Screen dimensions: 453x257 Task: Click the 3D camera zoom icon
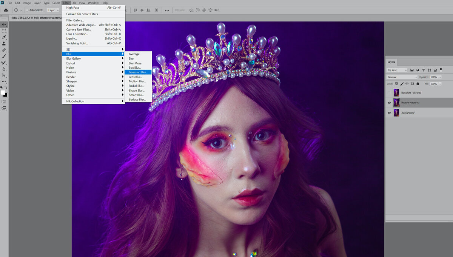pyautogui.click(x=217, y=10)
